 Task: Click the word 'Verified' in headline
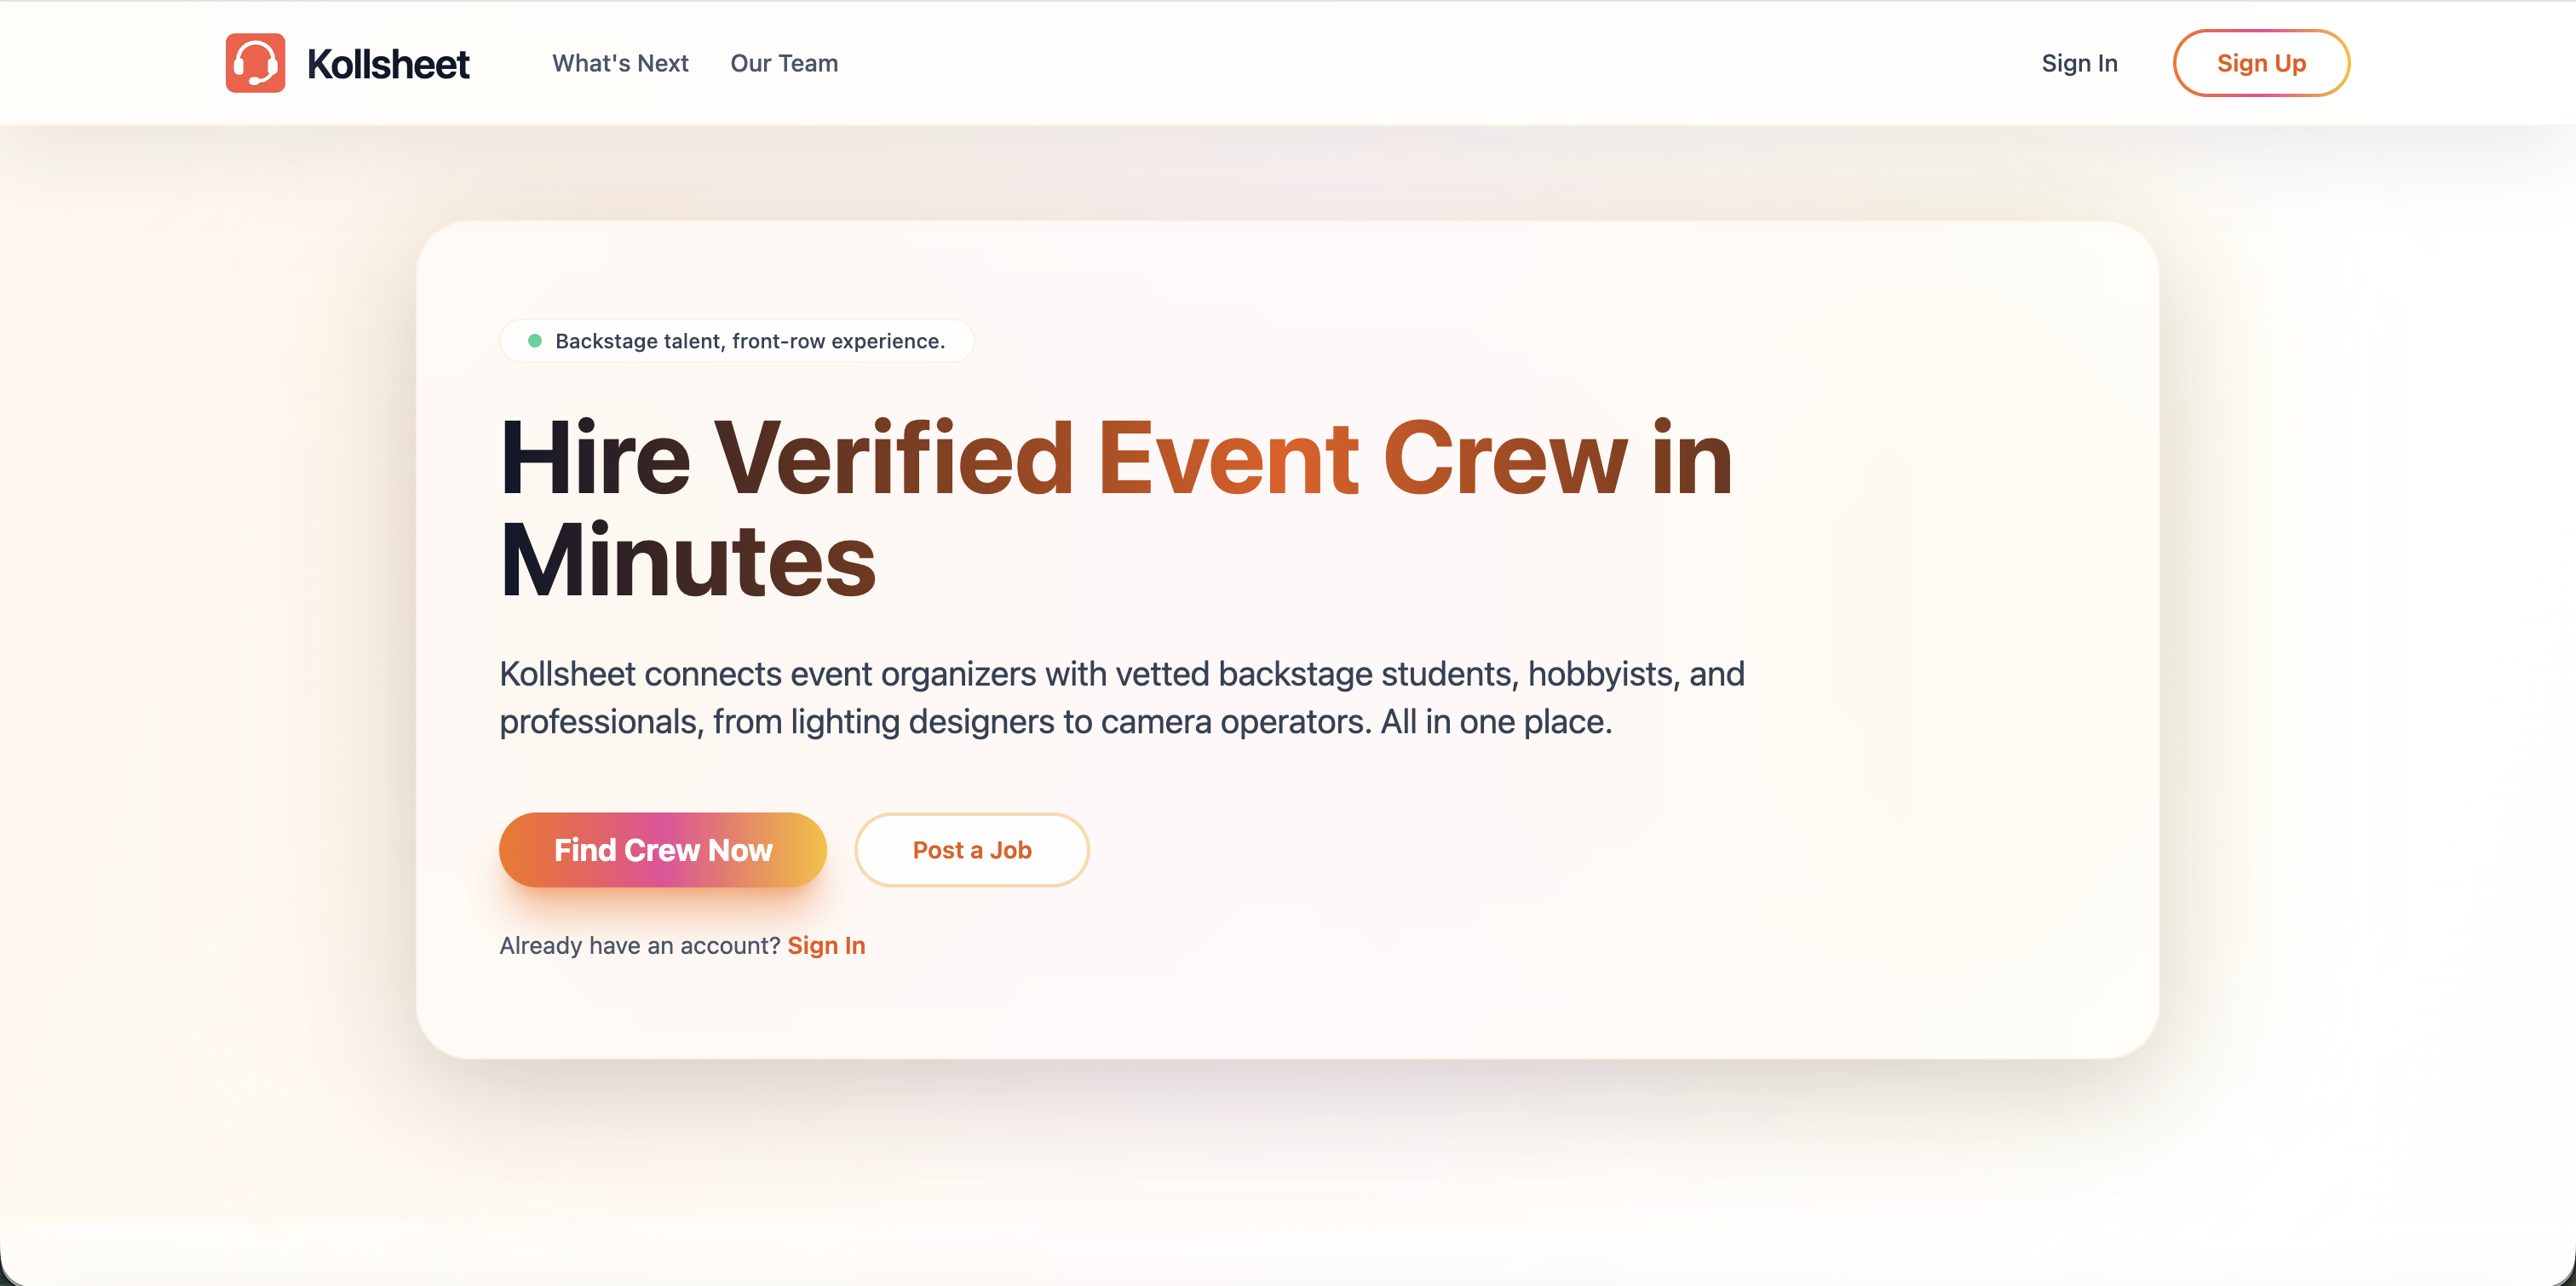(893, 458)
